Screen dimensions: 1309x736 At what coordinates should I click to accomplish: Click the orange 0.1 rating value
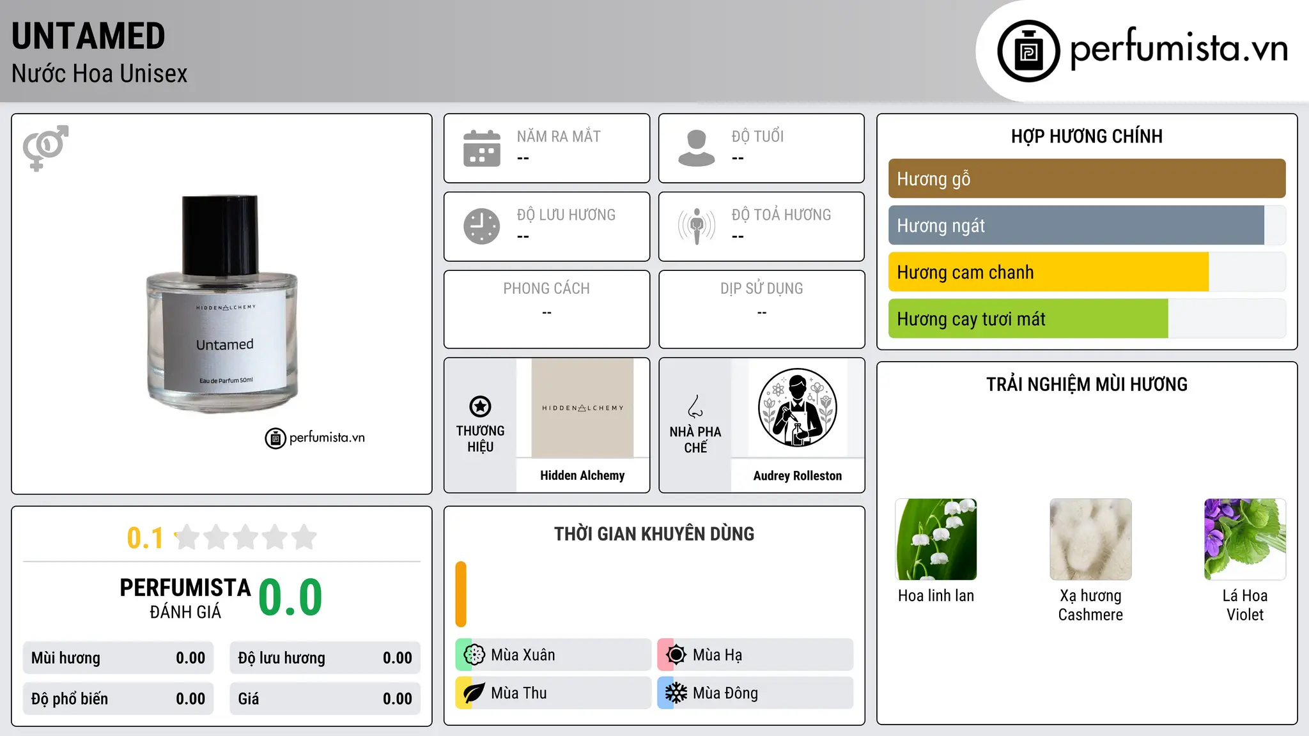click(145, 538)
